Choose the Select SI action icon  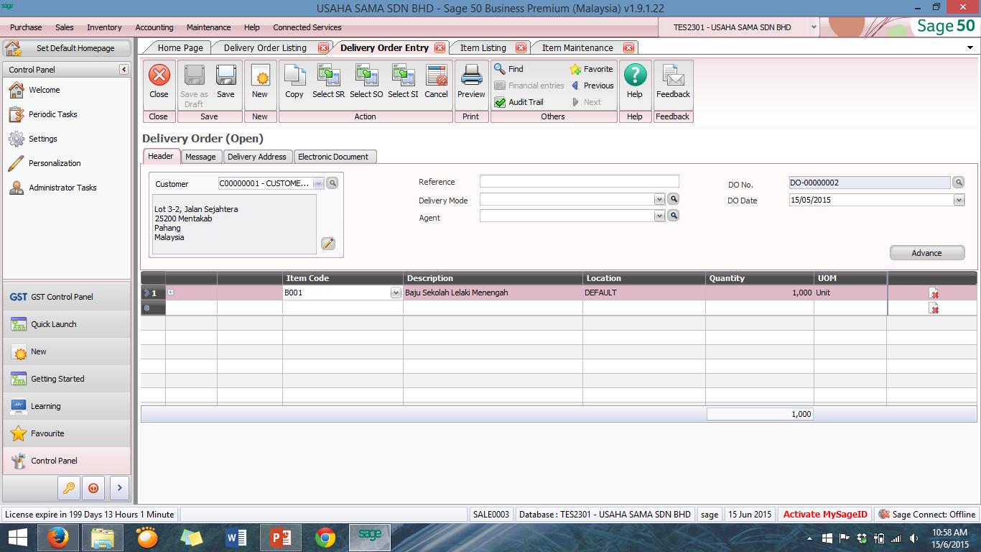(403, 75)
